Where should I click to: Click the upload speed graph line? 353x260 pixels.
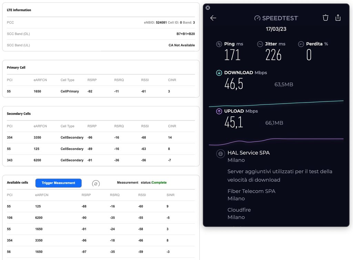tap(276, 141)
